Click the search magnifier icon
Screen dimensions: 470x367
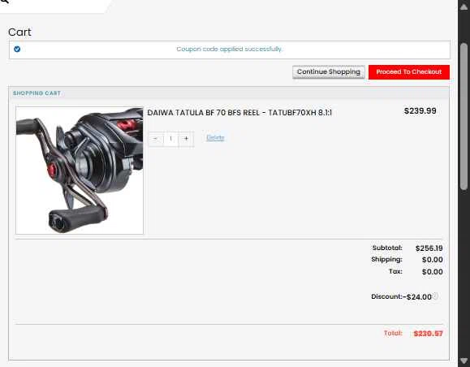pos(5,2)
